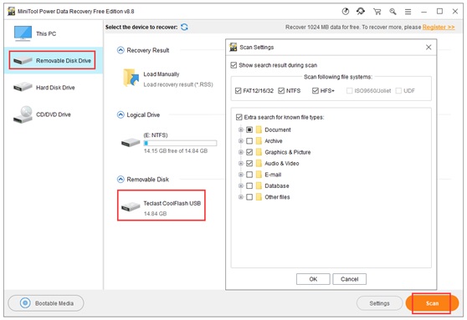Click the '14.15 GB free of 14.84 GB' text
467x320 pixels.
176,150
